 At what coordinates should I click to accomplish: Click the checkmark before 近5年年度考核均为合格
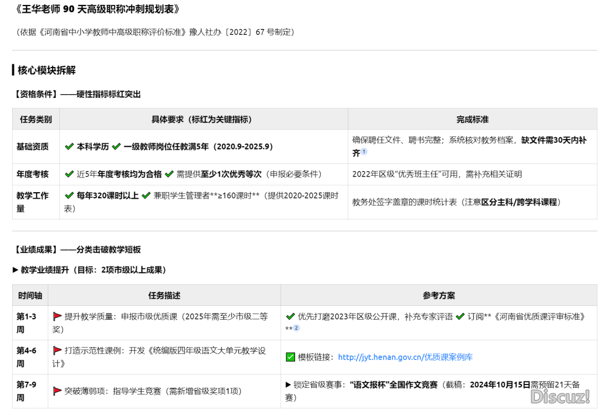[x=69, y=174]
